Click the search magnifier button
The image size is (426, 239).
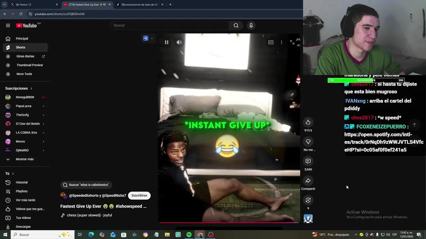coord(236,26)
